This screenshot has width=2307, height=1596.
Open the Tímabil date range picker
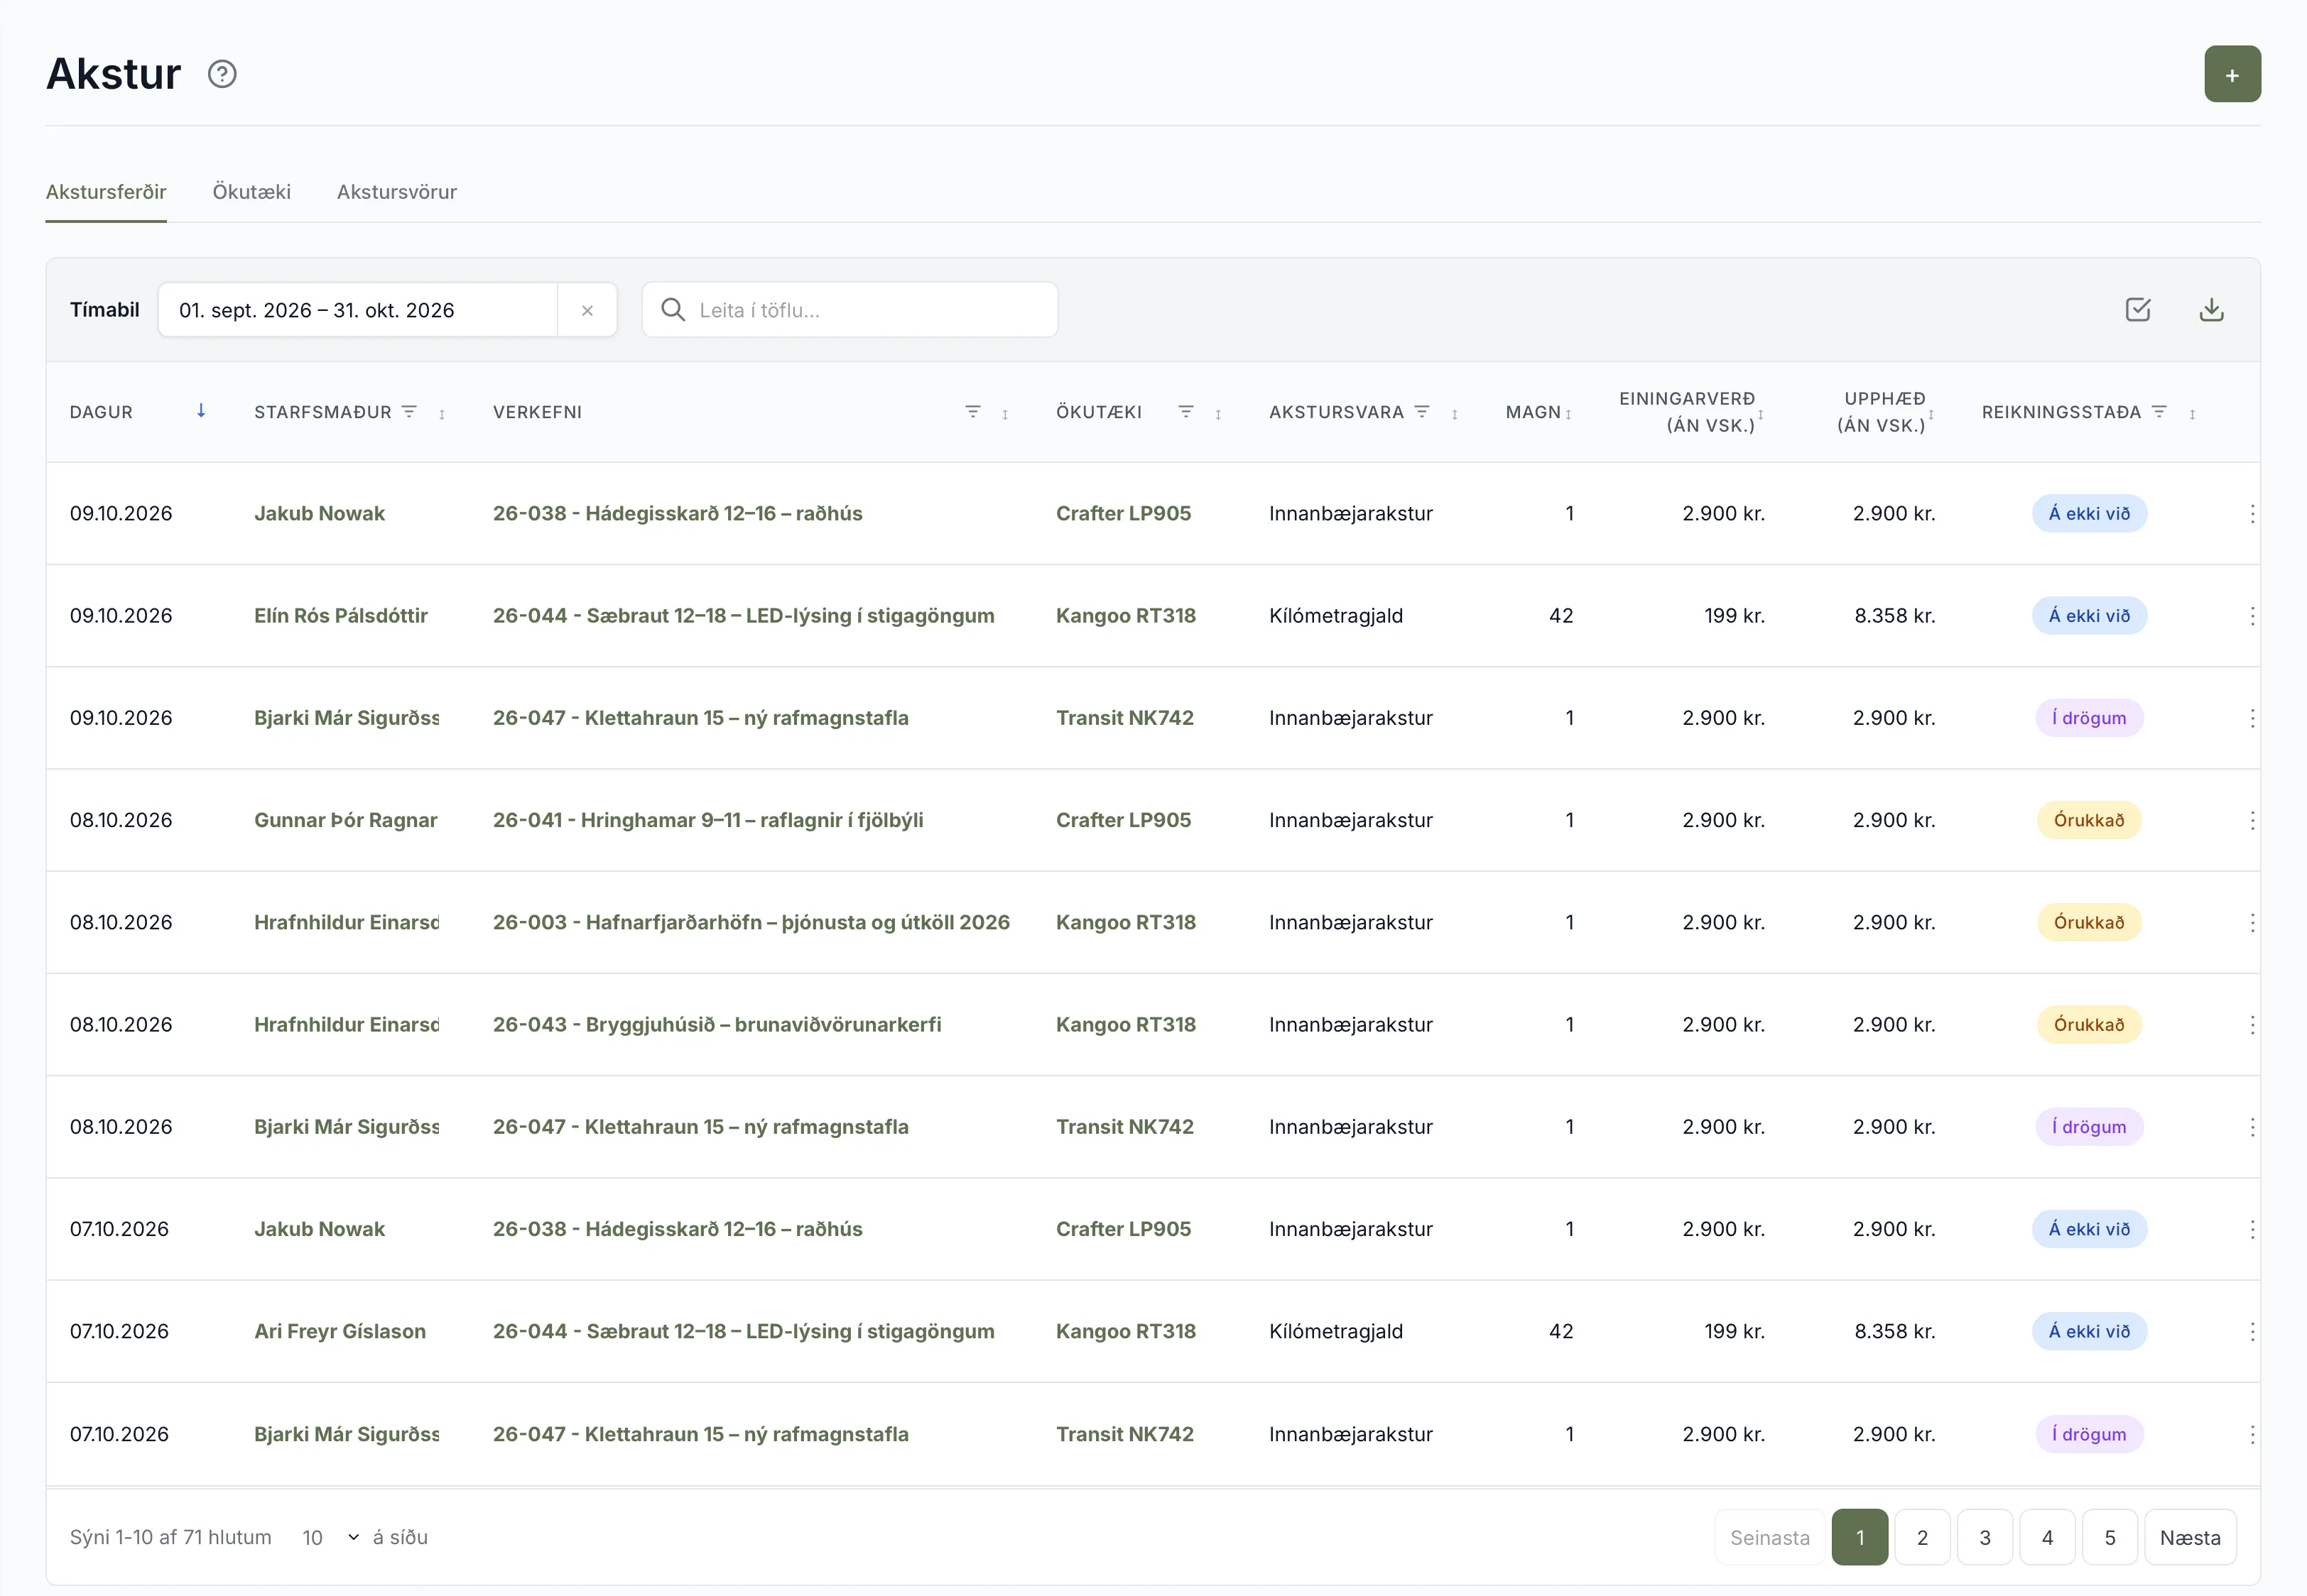tap(357, 310)
